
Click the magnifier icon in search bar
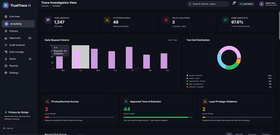[x=190, y=4]
